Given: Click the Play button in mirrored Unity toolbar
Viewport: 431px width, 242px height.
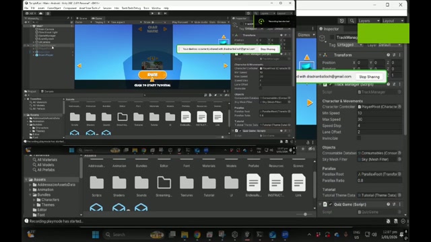Looking at the screenshot, I should coord(153,13).
